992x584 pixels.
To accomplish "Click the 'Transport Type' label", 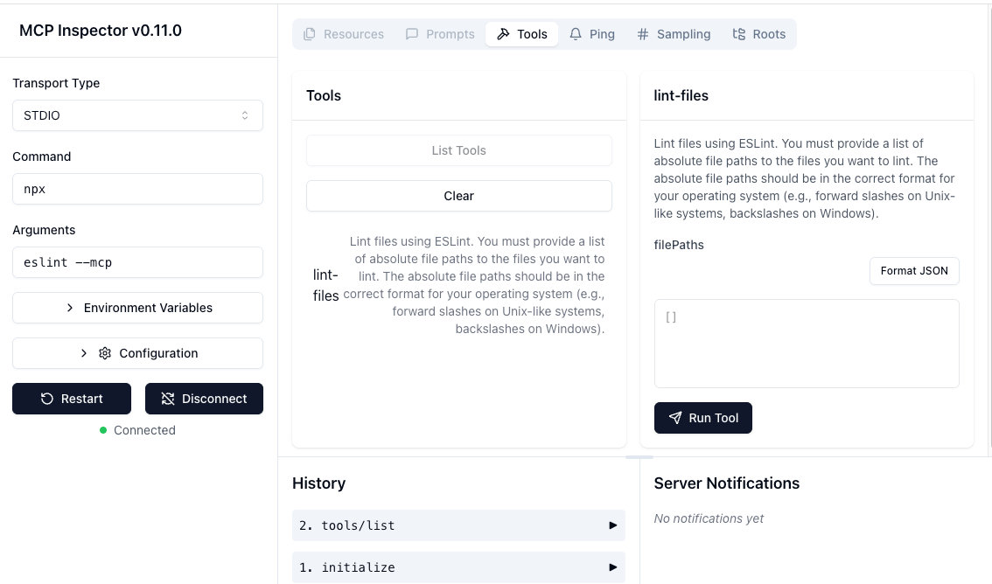I will [56, 83].
